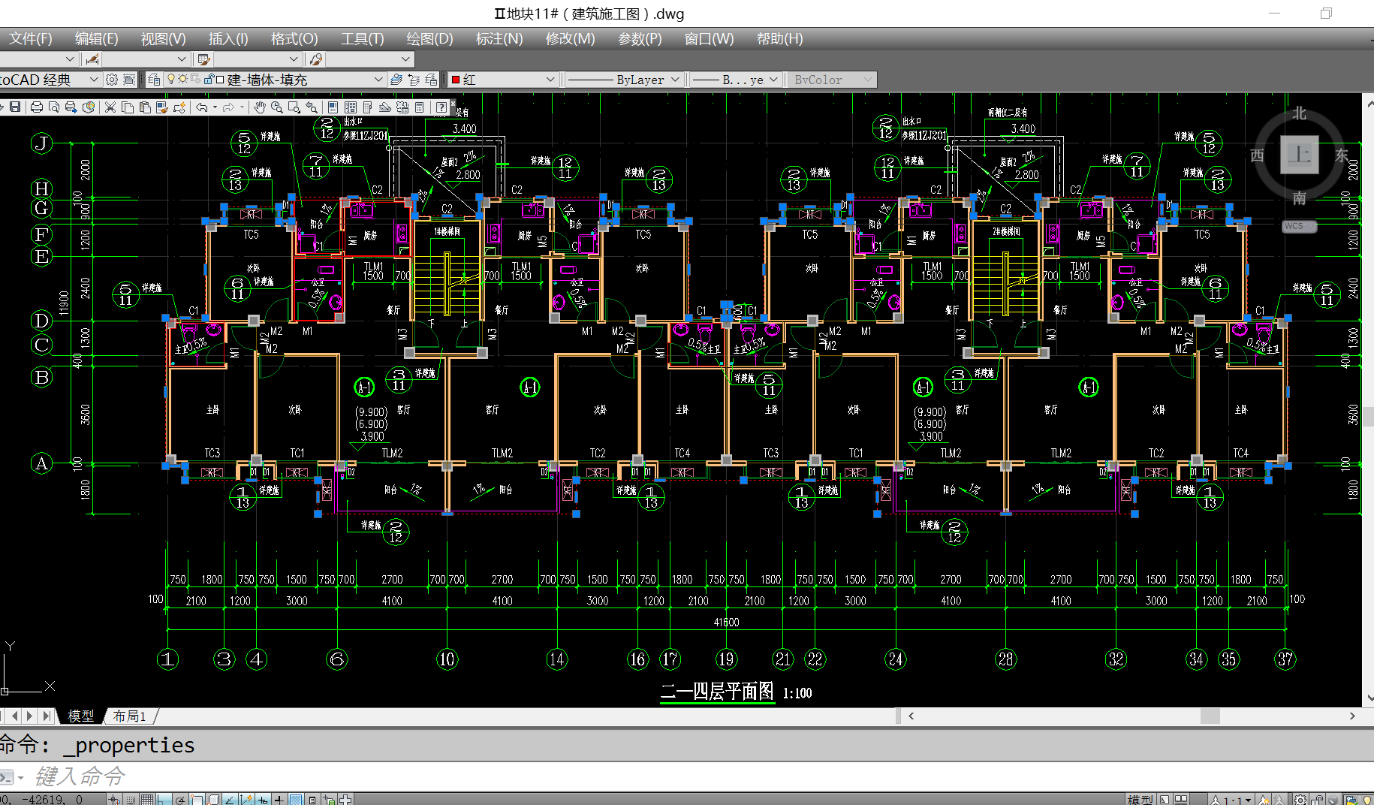The height and width of the screenshot is (805, 1374).
Task: Open the 绘图(D) menu
Action: [429, 39]
